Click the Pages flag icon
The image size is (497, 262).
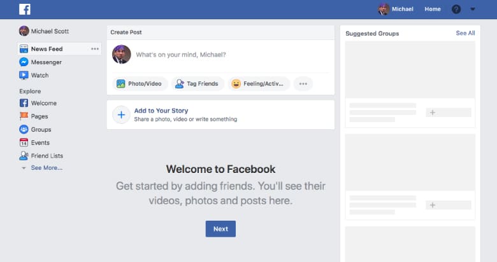[x=24, y=116]
